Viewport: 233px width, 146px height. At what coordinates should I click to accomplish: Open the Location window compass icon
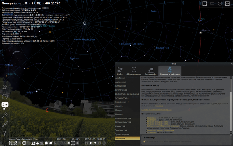(x=4, y=87)
